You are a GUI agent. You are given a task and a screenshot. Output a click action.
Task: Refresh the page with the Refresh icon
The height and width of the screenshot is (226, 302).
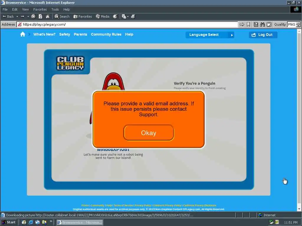(x=40, y=16)
